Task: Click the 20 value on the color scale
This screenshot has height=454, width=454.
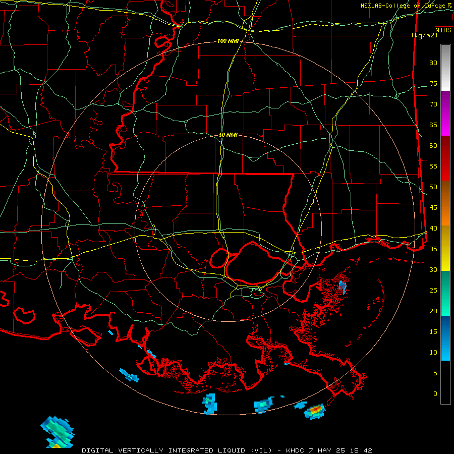Action: [x=433, y=311]
